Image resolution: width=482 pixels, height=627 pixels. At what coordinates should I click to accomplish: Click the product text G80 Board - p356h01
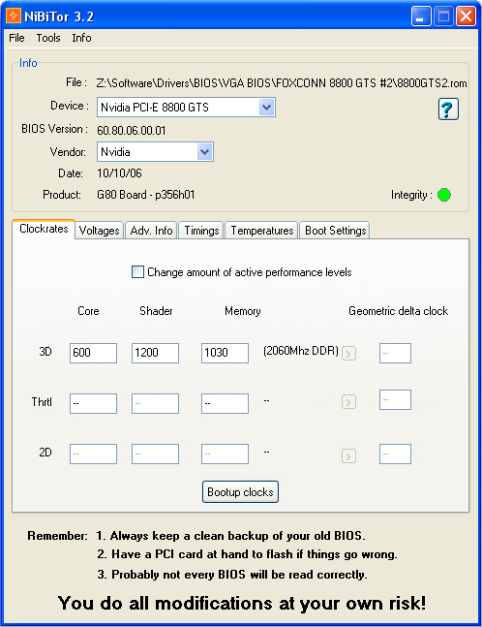(x=146, y=195)
